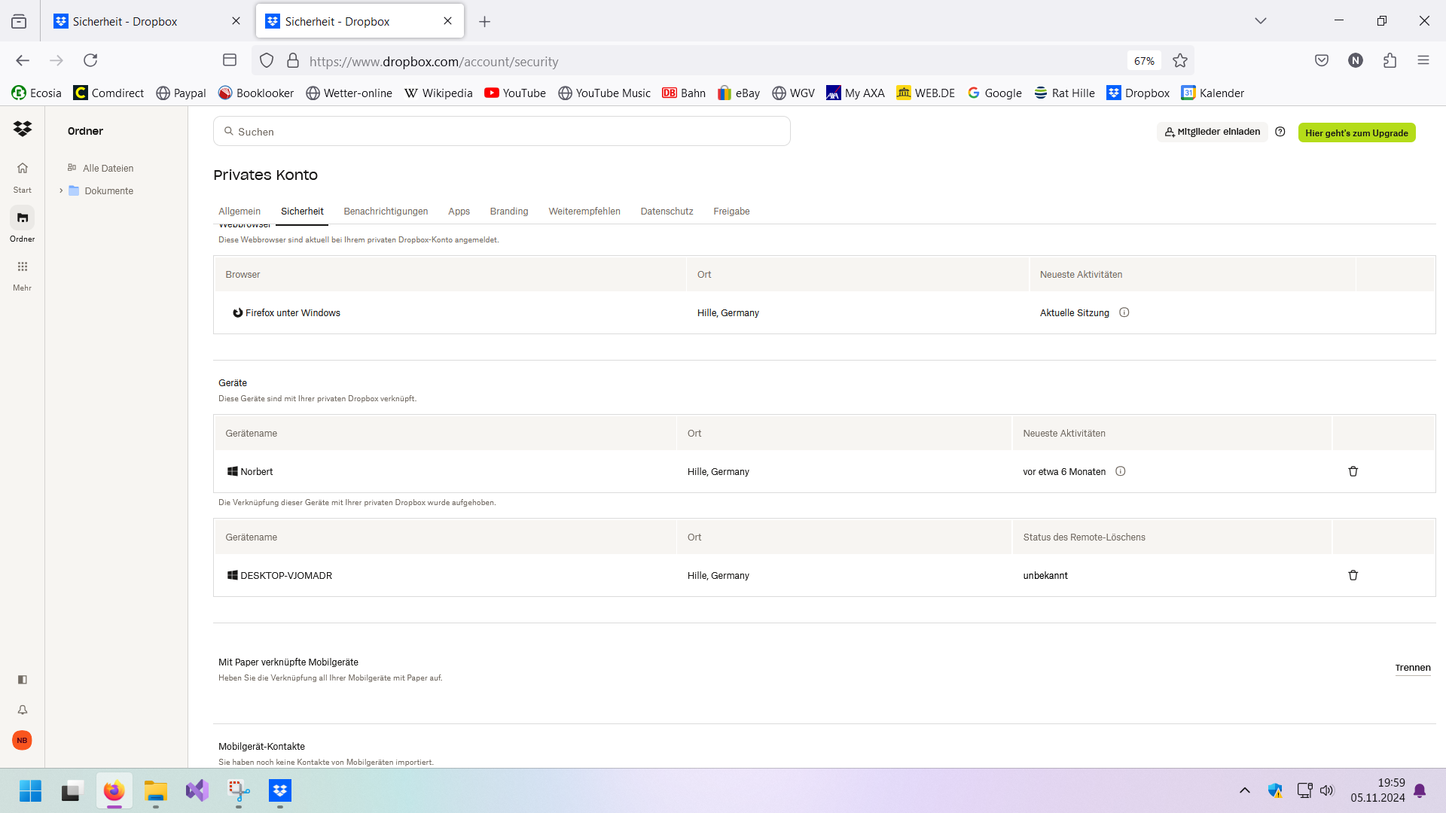Open the notifications bell in sidebar
Screen dimensions: 1446x813
(23, 710)
